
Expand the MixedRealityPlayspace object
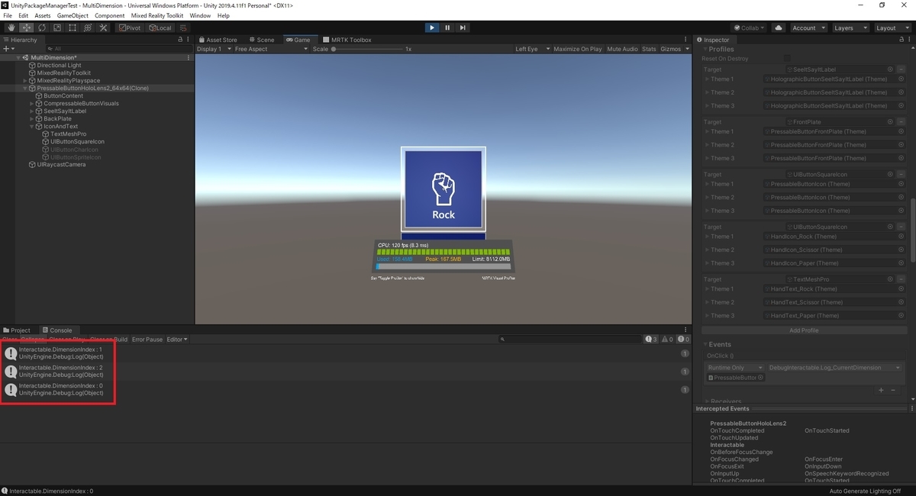coord(25,80)
